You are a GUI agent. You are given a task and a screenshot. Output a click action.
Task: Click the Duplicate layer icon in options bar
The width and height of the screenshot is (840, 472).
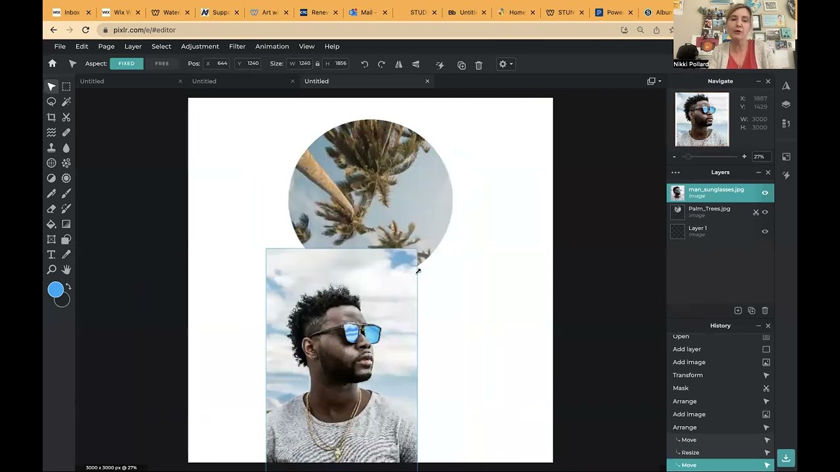(x=461, y=65)
